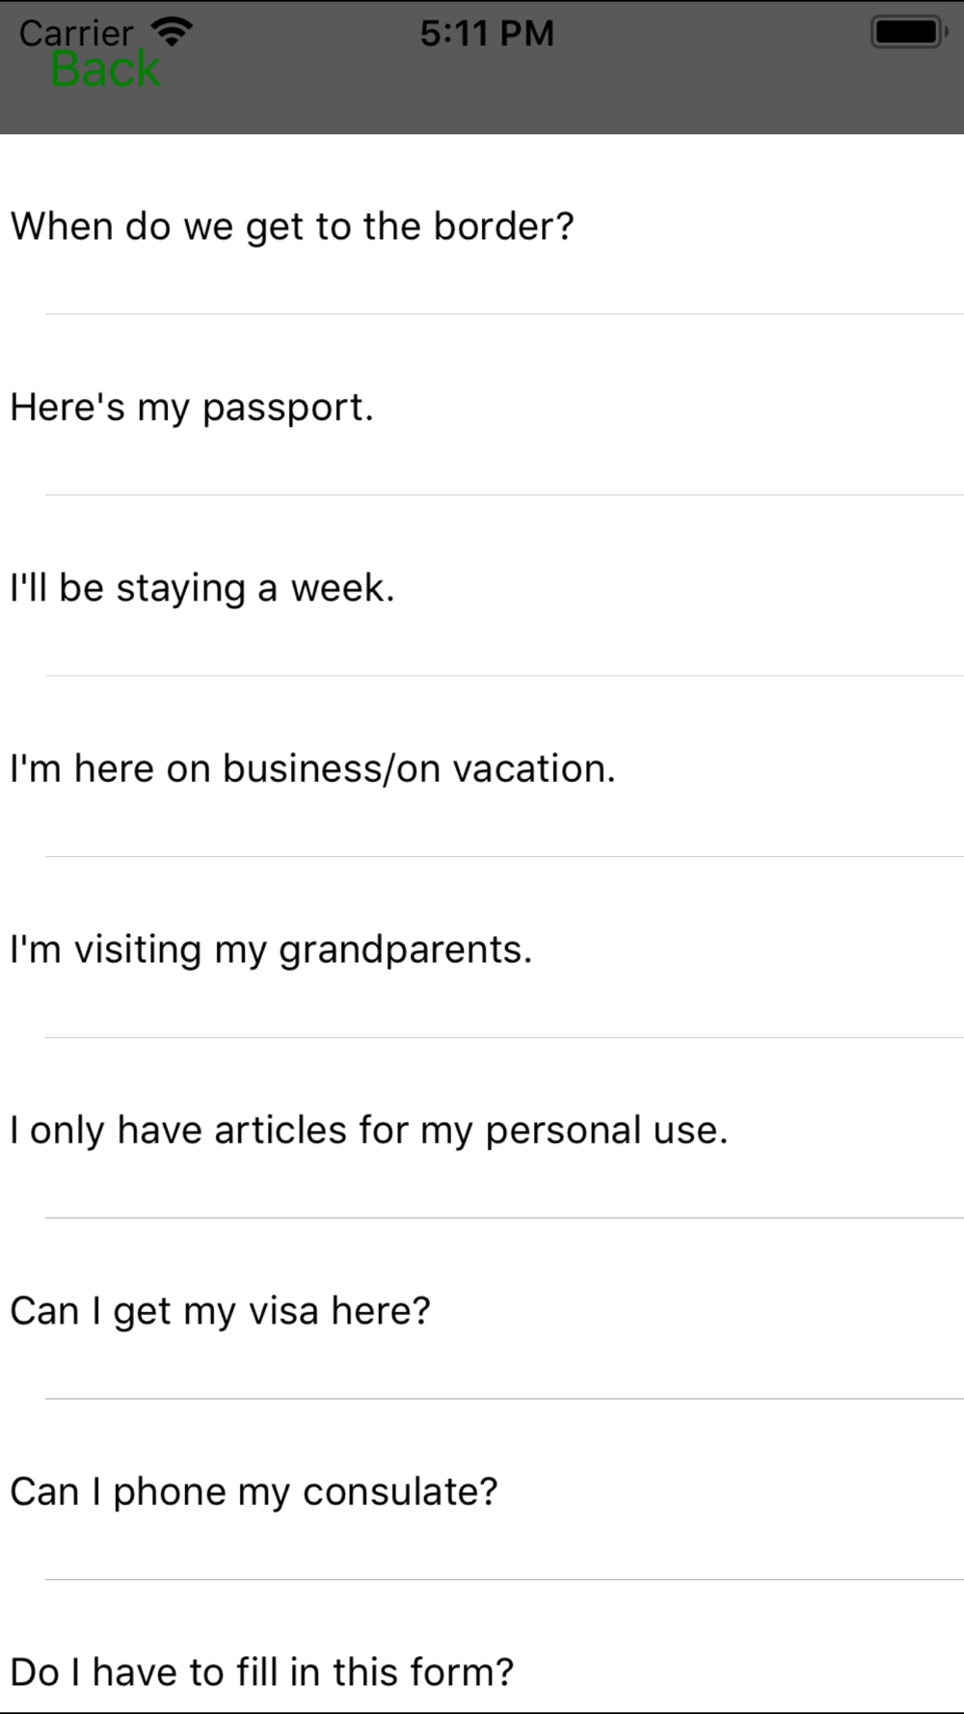Open the phrase 'Here's my passport.'

click(x=482, y=406)
